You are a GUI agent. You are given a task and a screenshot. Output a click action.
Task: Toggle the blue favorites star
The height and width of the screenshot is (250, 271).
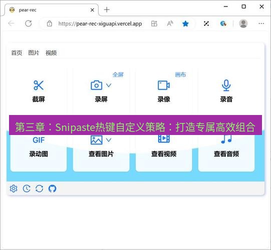[x=185, y=23]
